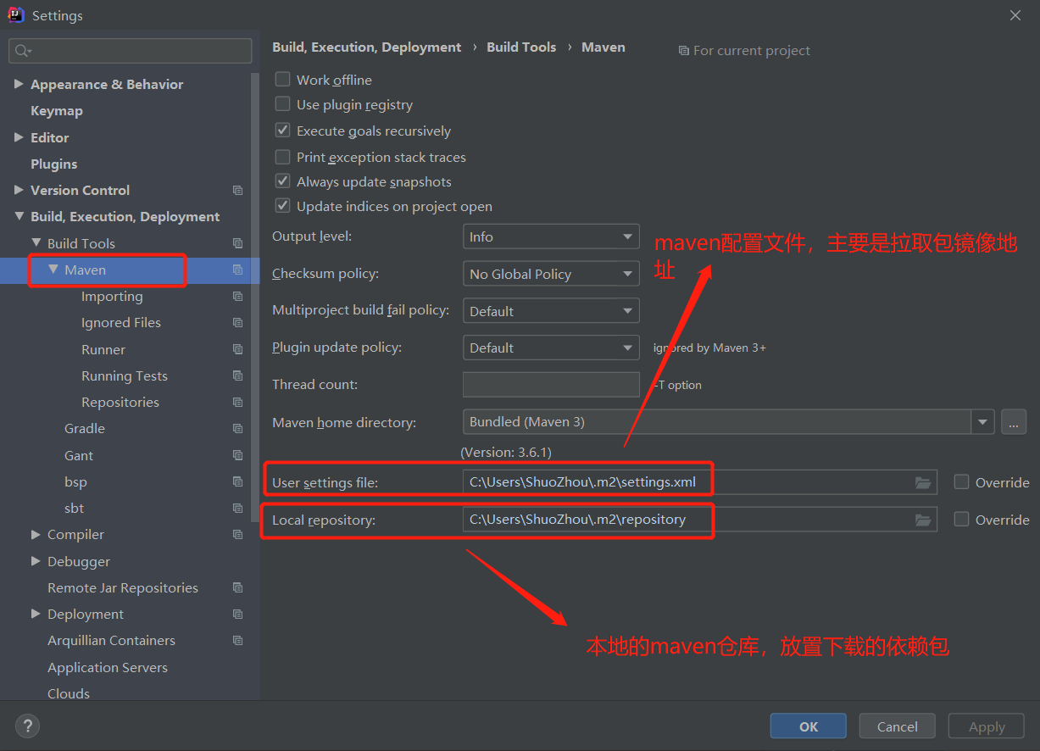
Task: Click project-level icon beside bsp
Action: point(237,481)
